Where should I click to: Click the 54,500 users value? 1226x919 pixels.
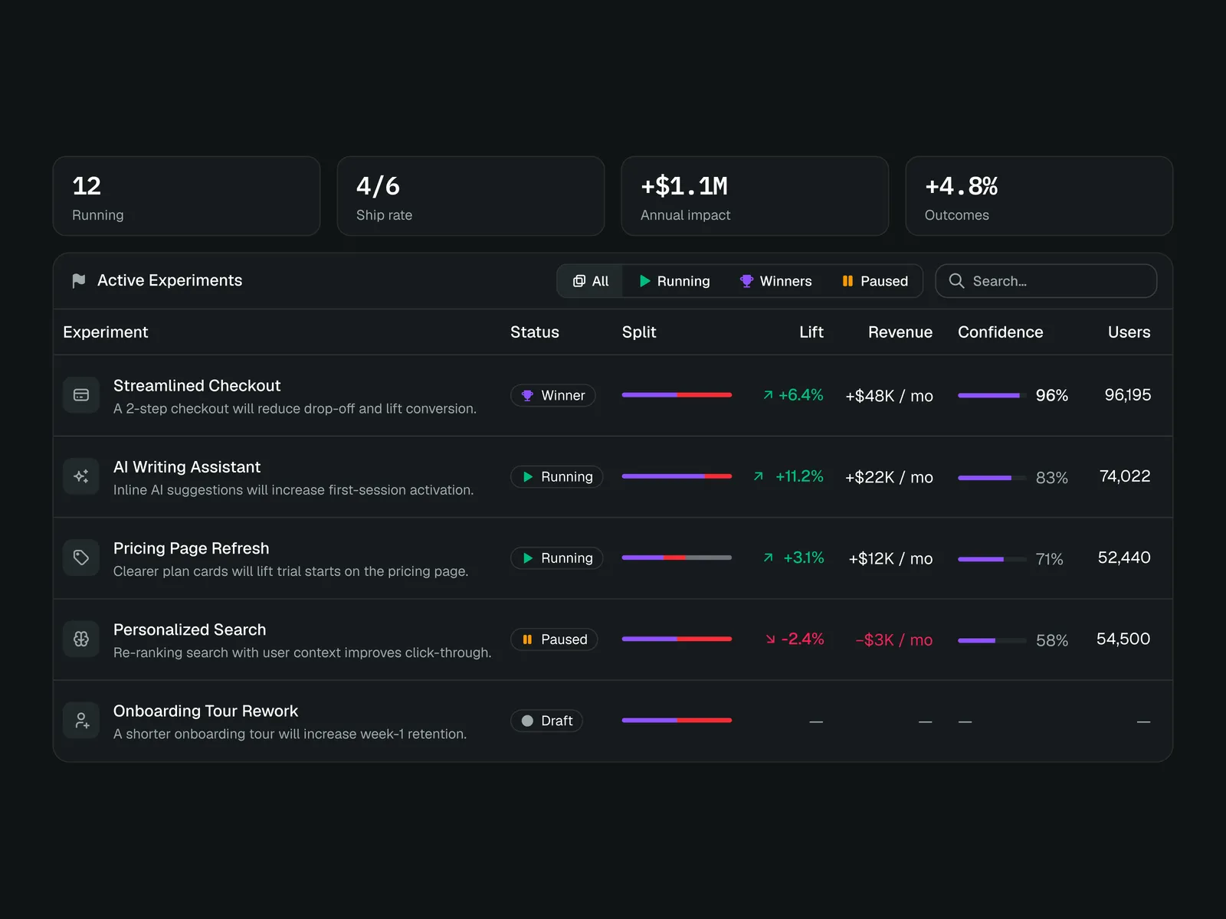pos(1123,639)
